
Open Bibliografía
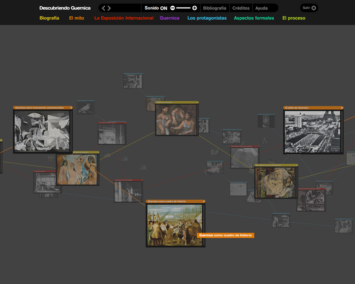pos(214,8)
